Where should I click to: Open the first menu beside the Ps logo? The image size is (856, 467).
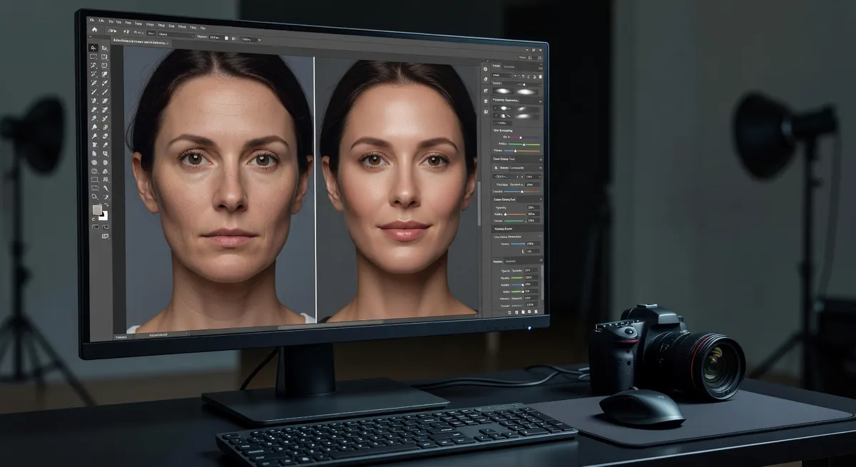point(101,21)
